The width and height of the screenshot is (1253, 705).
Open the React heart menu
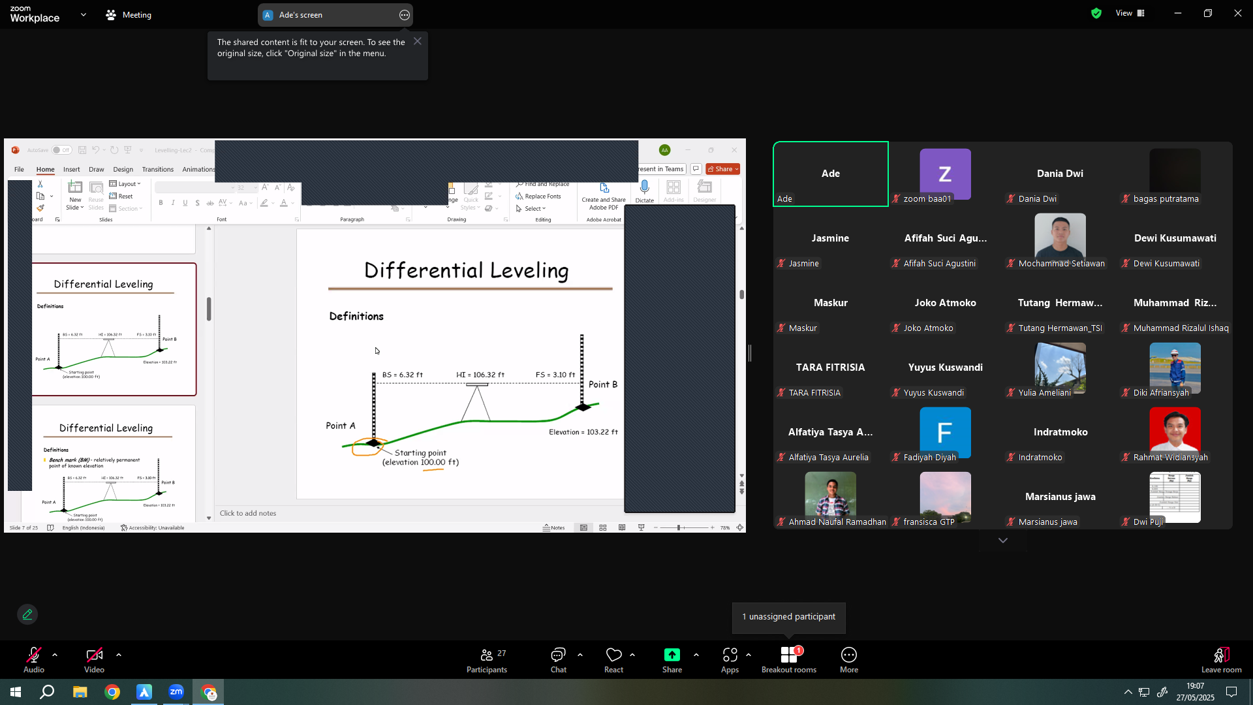tap(613, 660)
